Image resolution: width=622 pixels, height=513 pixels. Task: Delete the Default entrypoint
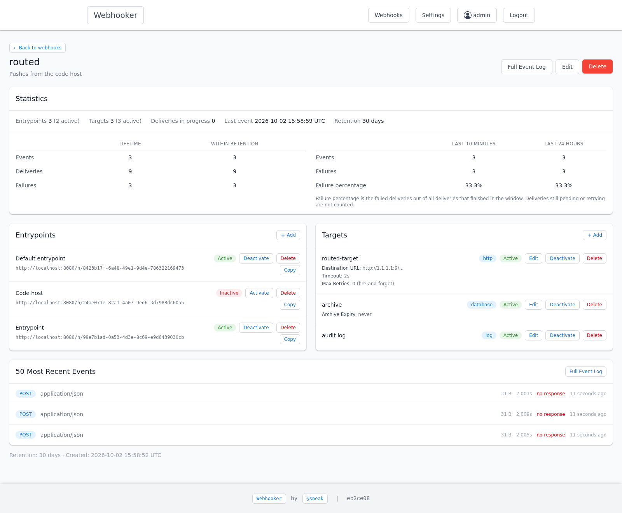pyautogui.click(x=288, y=258)
